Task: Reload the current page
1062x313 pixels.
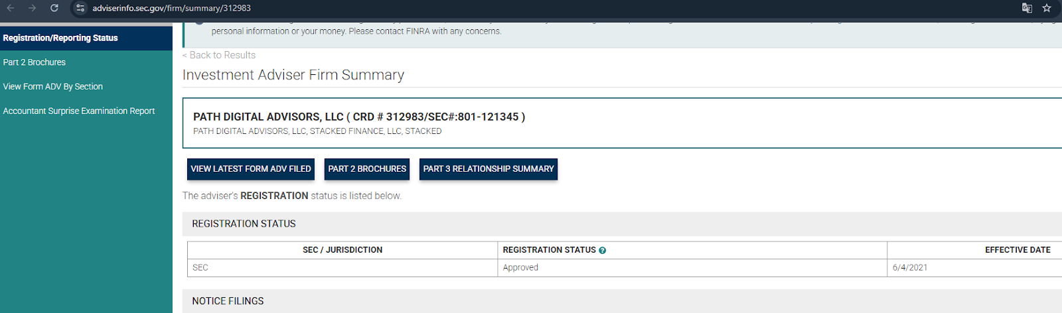Action: 54,8
